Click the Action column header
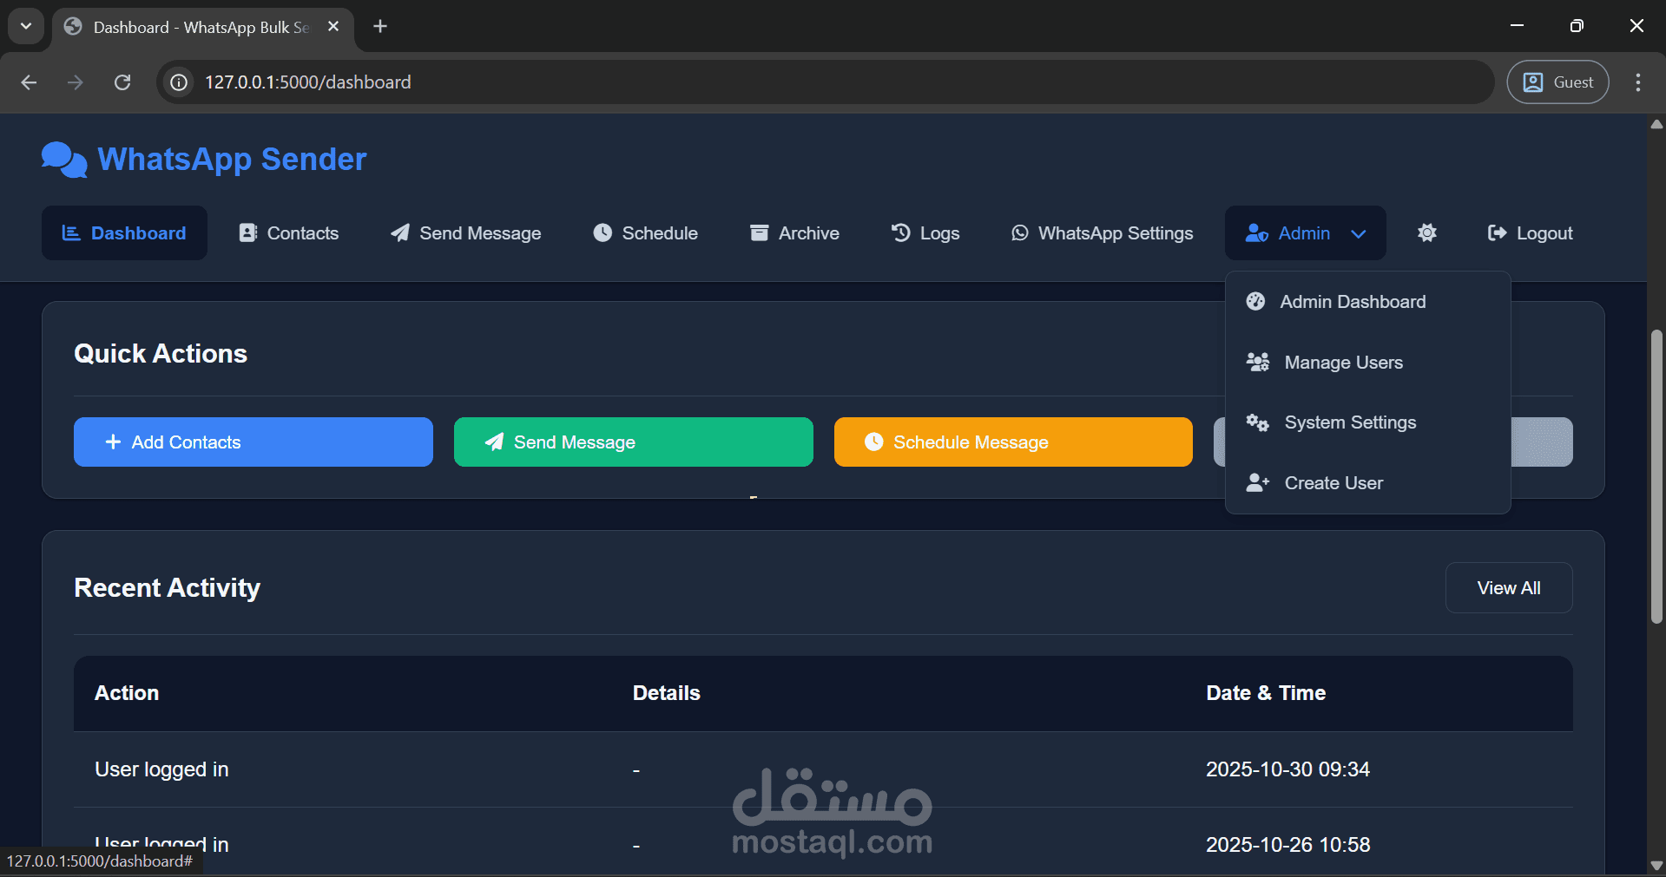1666x877 pixels. coord(127,693)
